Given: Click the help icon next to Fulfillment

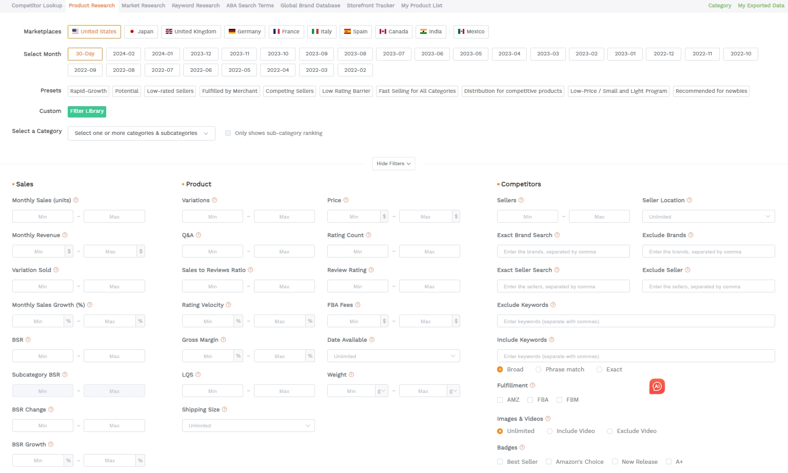Looking at the screenshot, I should tap(532, 385).
